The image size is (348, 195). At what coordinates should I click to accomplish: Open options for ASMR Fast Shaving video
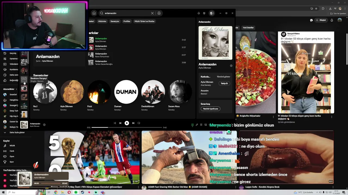pos(235,187)
